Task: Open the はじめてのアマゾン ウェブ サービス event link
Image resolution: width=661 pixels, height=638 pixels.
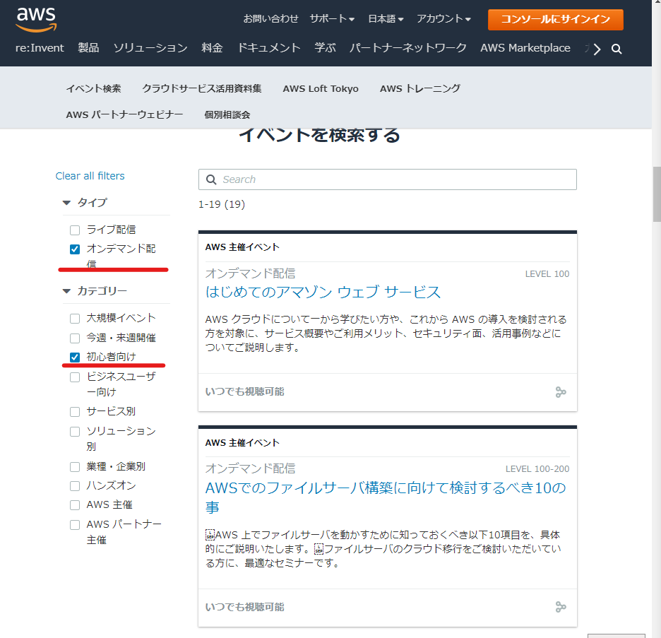Action: [323, 292]
